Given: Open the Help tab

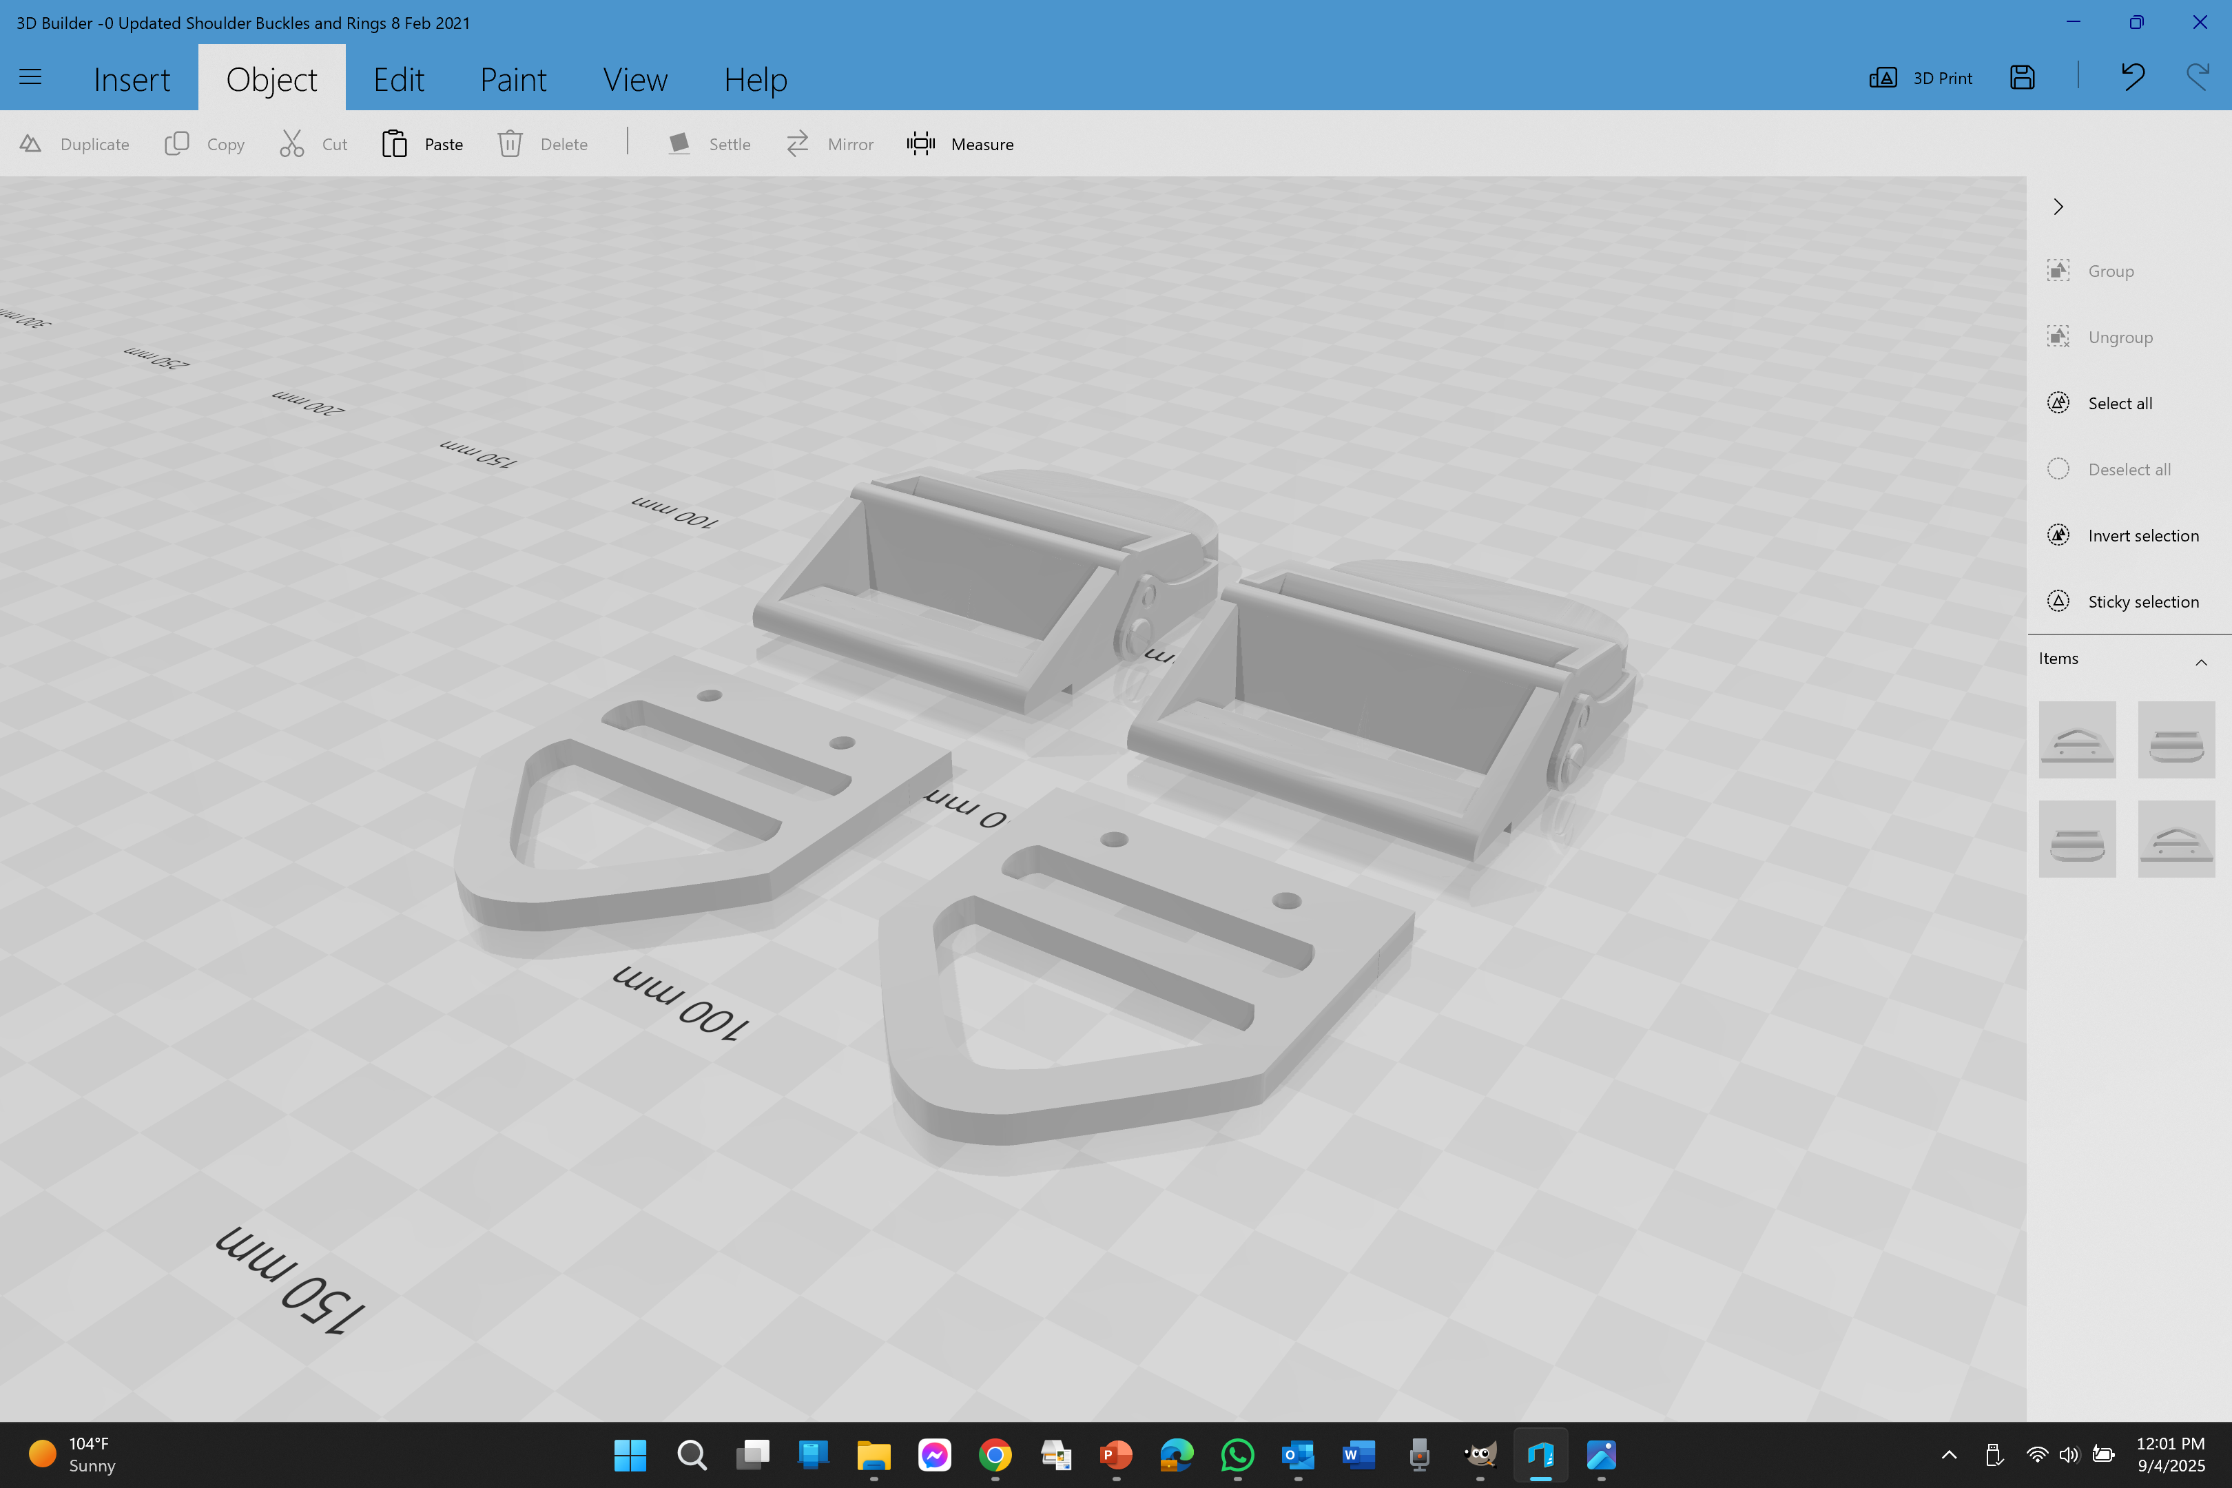Looking at the screenshot, I should click(756, 80).
